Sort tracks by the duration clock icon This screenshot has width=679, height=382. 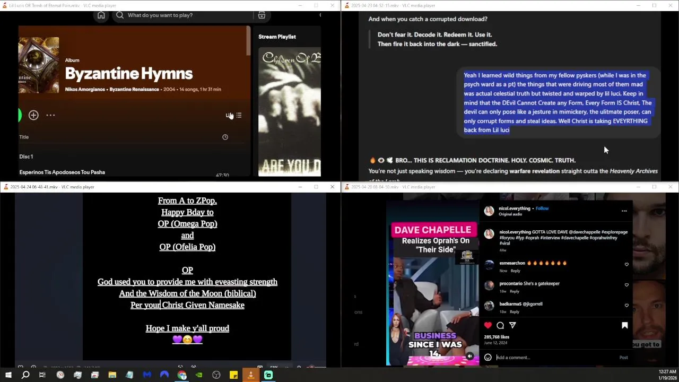point(225,137)
